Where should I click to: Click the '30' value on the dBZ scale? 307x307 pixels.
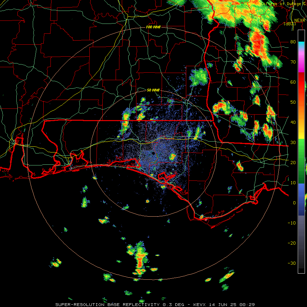(x=293, y=143)
